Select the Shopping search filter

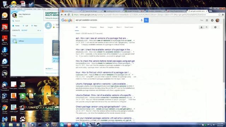93,27
